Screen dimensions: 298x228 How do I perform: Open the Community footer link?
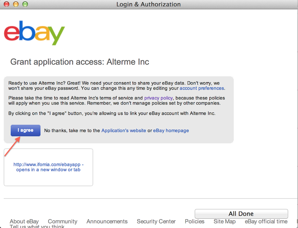tap(63, 221)
